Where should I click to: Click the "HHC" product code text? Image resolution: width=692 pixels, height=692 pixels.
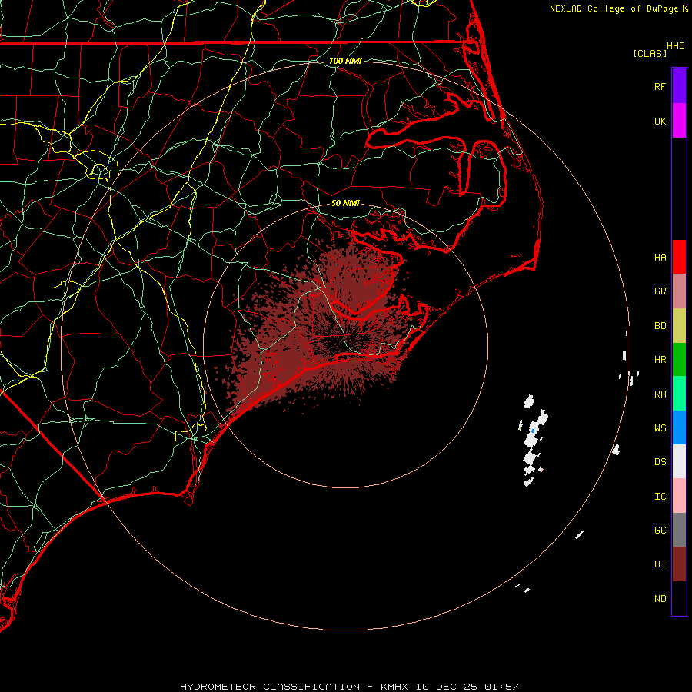tap(675, 46)
